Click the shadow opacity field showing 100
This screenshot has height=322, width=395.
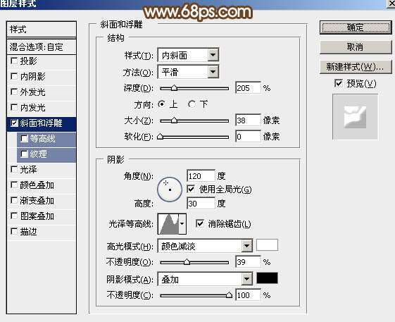click(248, 295)
